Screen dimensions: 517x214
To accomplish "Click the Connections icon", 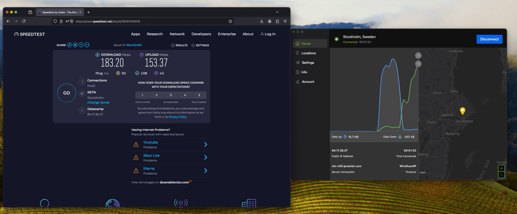I will tap(82, 82).
